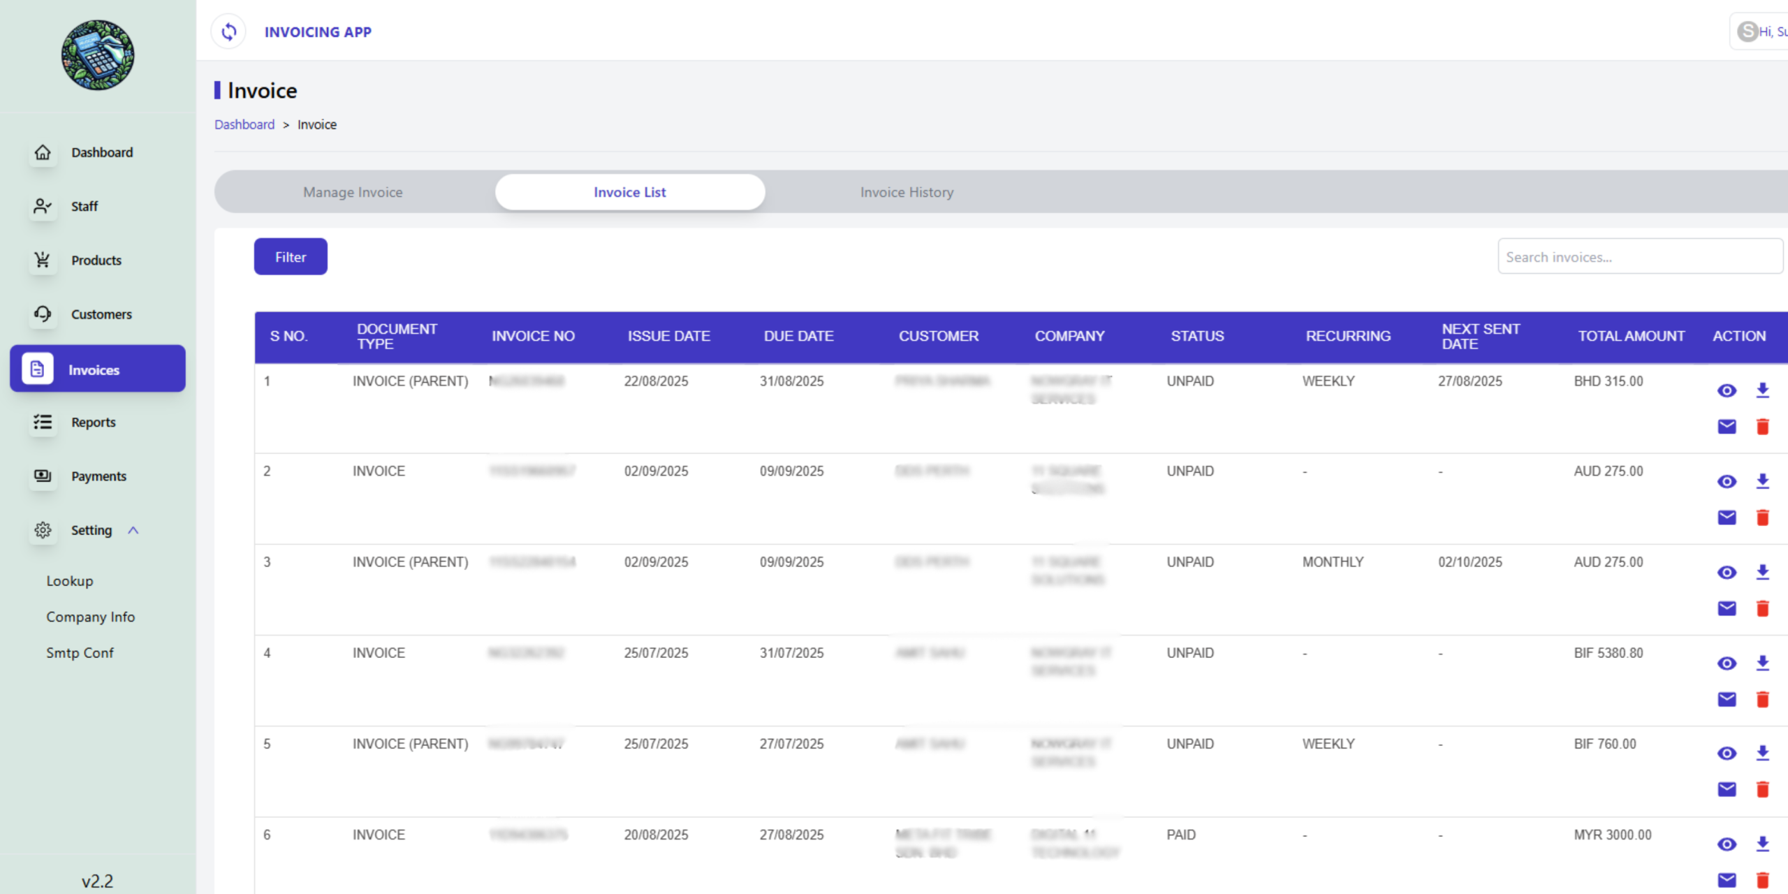This screenshot has height=894, width=1788.
Task: Delete the BIF 760.00 invoice row
Action: [x=1762, y=789]
